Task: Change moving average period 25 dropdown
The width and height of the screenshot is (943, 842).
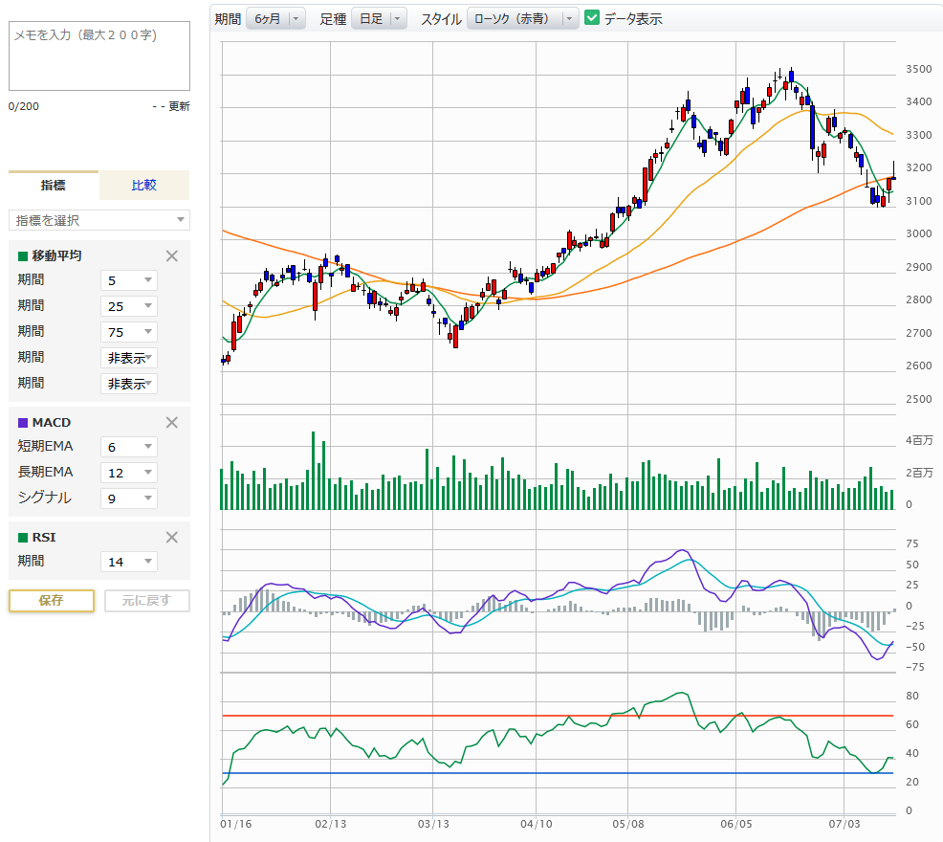Action: 128,306
